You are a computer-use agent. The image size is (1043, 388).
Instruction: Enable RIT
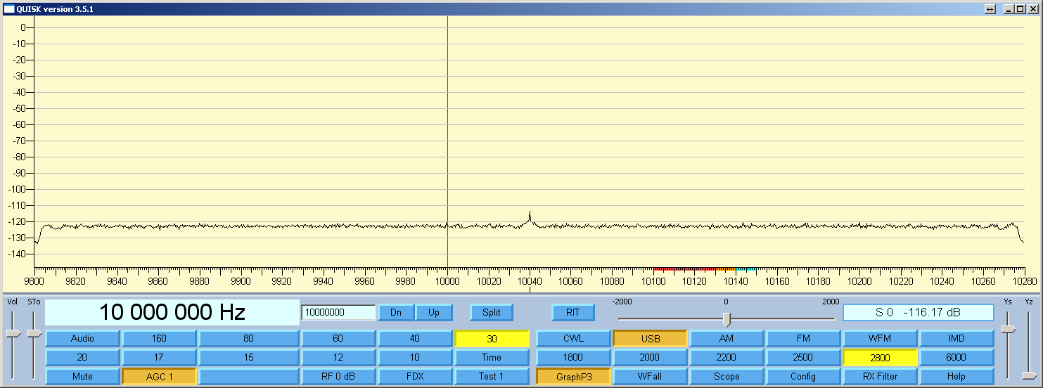click(x=573, y=312)
